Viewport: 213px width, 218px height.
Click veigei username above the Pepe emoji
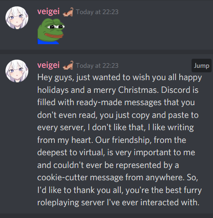48,11
